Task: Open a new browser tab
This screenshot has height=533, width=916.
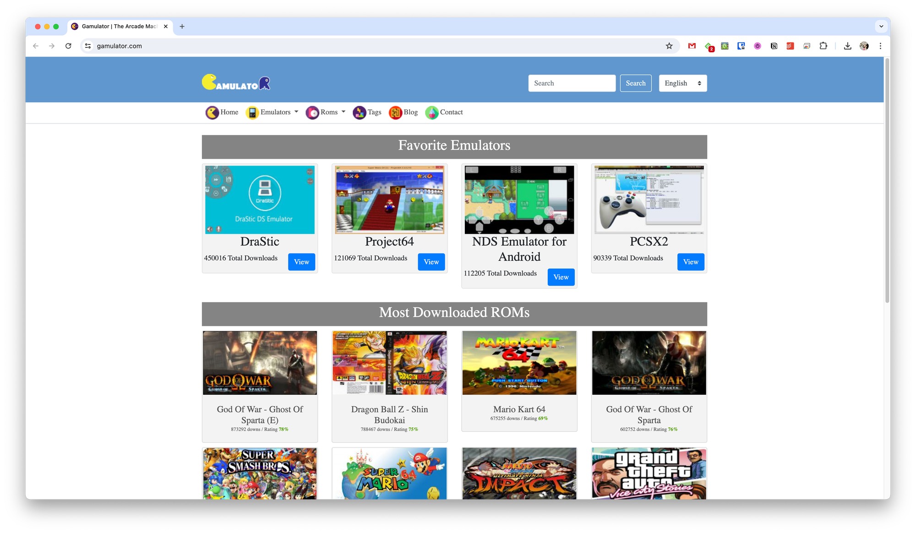Action: coord(182,27)
